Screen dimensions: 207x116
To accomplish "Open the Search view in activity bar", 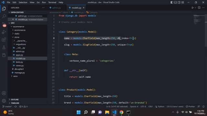I will point(4,16).
